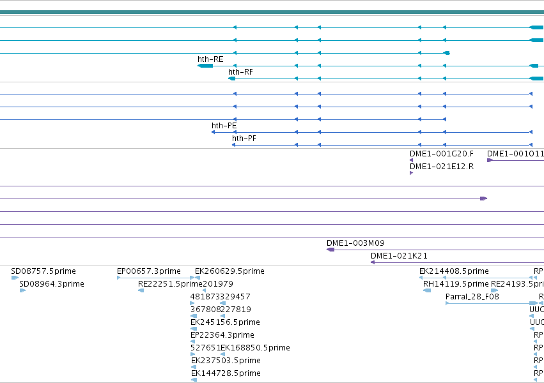Click the arrow glyph under SD08757.5prime

tap(15, 278)
